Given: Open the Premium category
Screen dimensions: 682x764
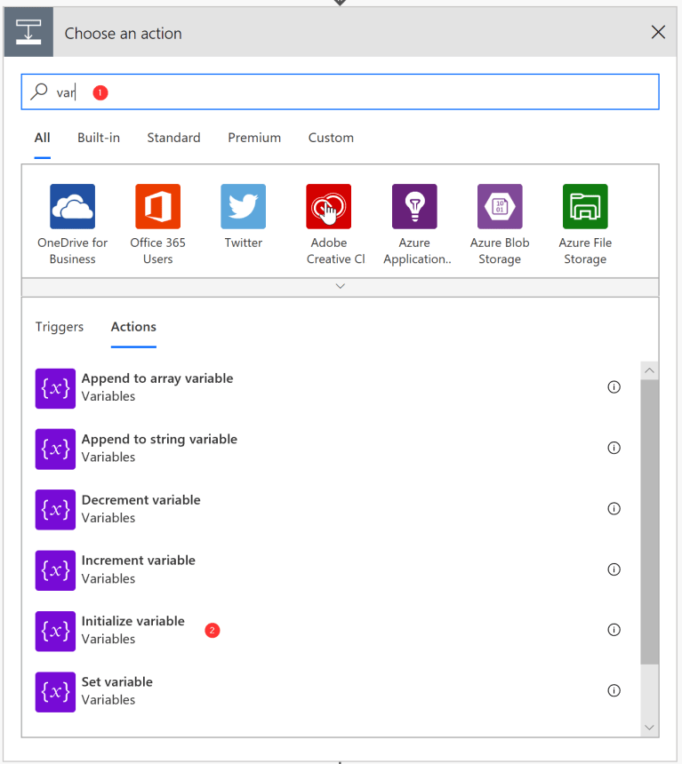Looking at the screenshot, I should [x=254, y=138].
